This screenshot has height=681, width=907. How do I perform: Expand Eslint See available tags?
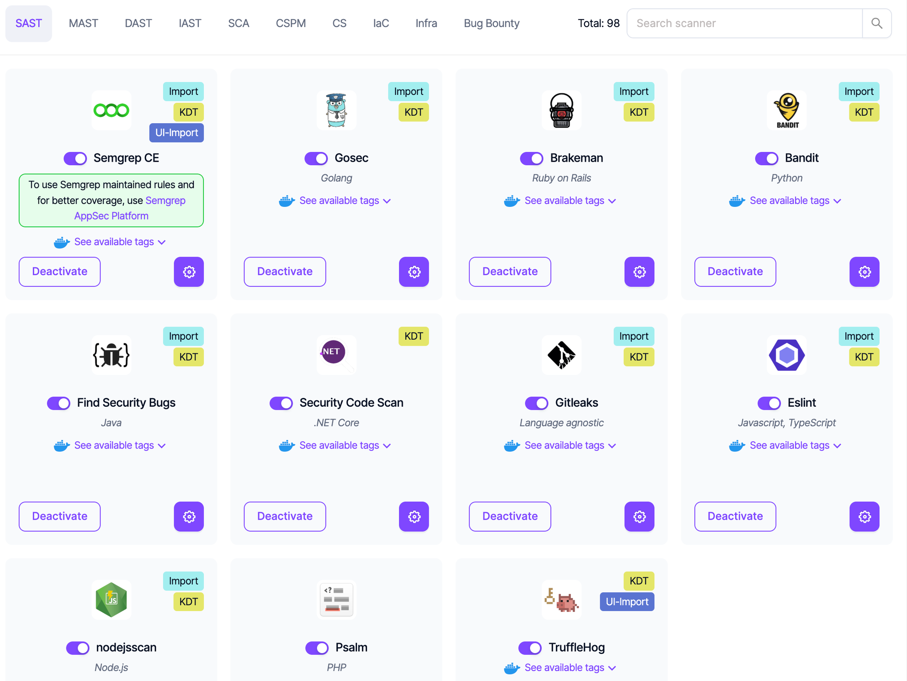coord(789,445)
